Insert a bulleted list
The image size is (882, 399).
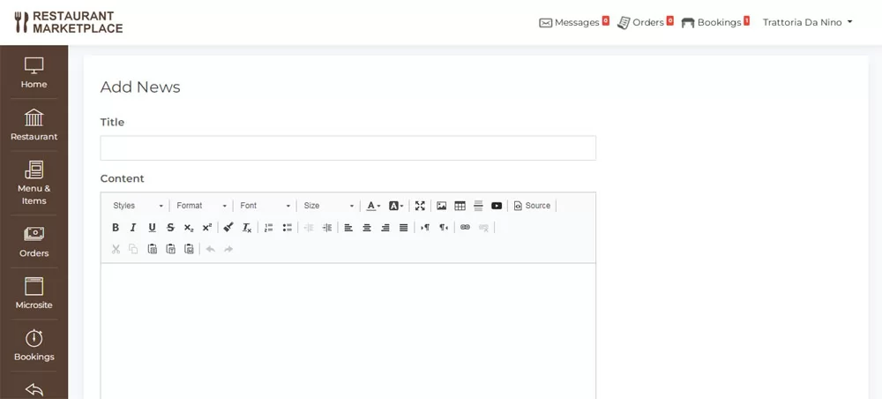click(x=288, y=228)
